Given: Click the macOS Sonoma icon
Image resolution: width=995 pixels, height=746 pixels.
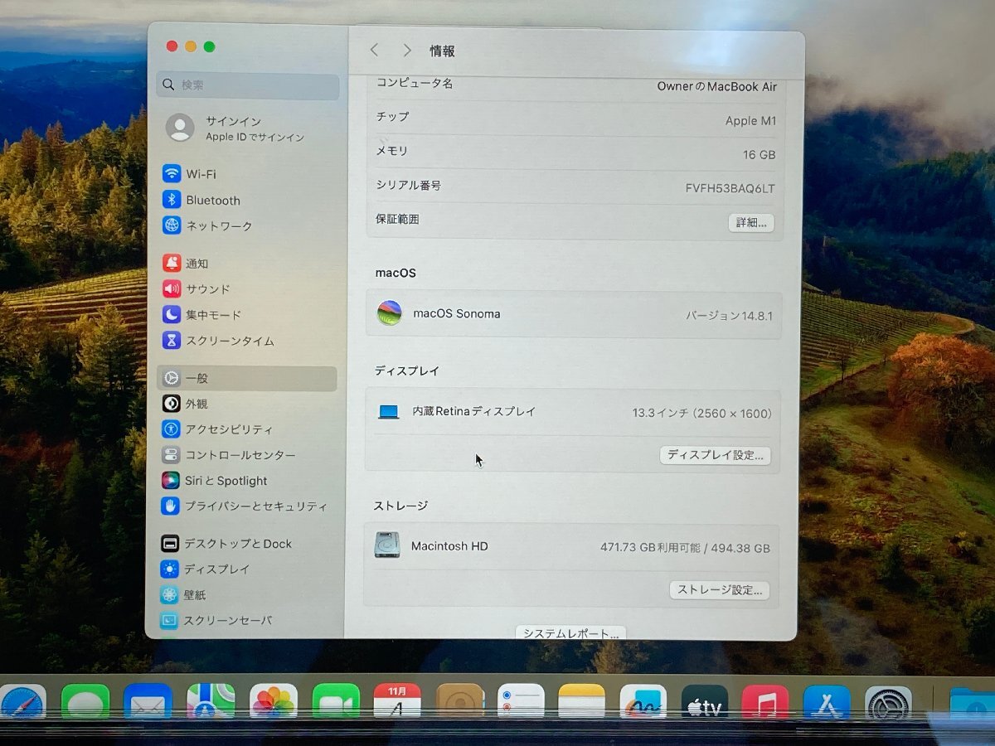Looking at the screenshot, I should pos(389,313).
